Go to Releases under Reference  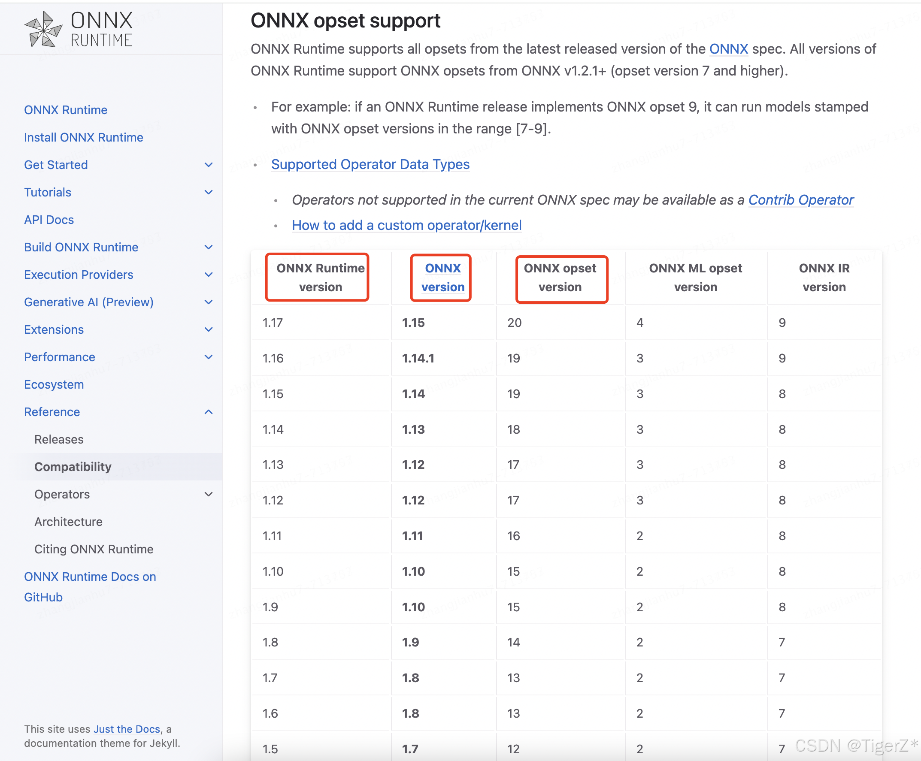click(59, 439)
